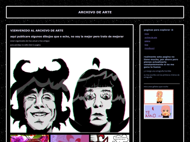Click the "aqui publicare algunos dibujos" subheading
Screen dimensions: 190x142
(67, 36)
